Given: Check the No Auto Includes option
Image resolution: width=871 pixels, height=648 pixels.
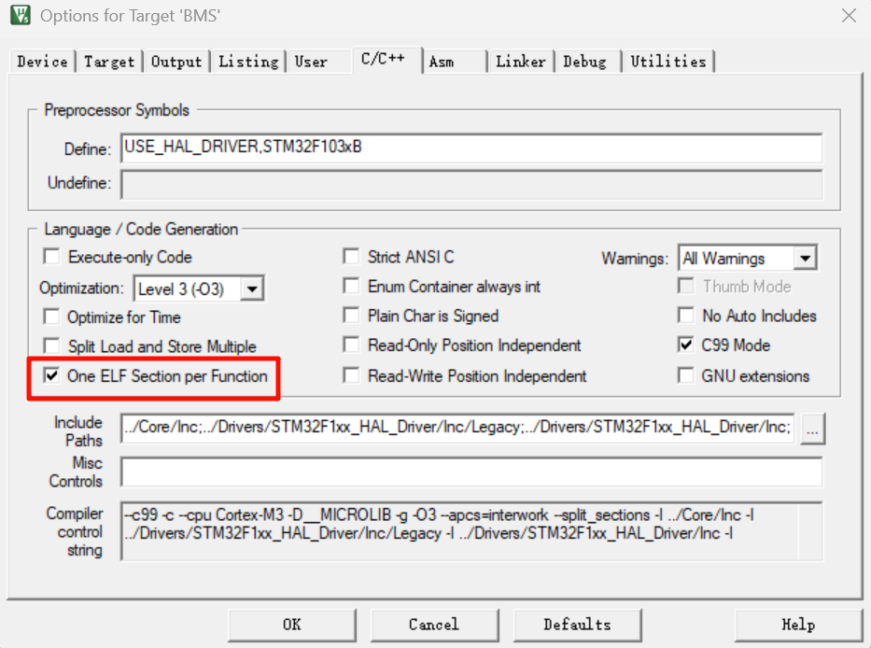Looking at the screenshot, I should [x=686, y=316].
